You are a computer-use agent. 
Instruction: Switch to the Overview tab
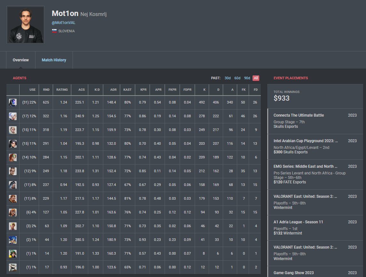coord(20,60)
